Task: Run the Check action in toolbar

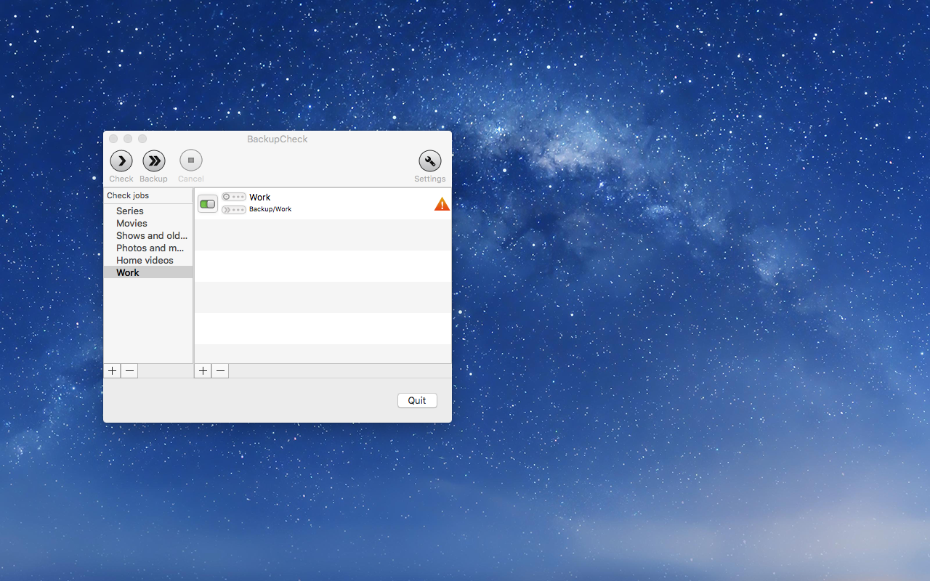Action: coord(121,161)
